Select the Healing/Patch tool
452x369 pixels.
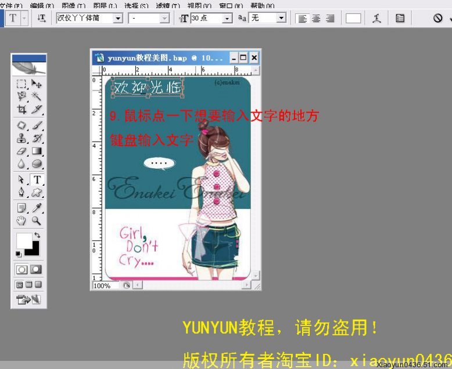[x=21, y=125]
